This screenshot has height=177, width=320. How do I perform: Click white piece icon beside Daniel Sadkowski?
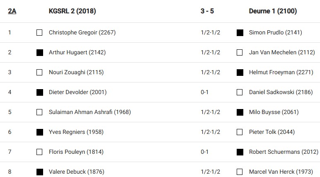(x=240, y=92)
